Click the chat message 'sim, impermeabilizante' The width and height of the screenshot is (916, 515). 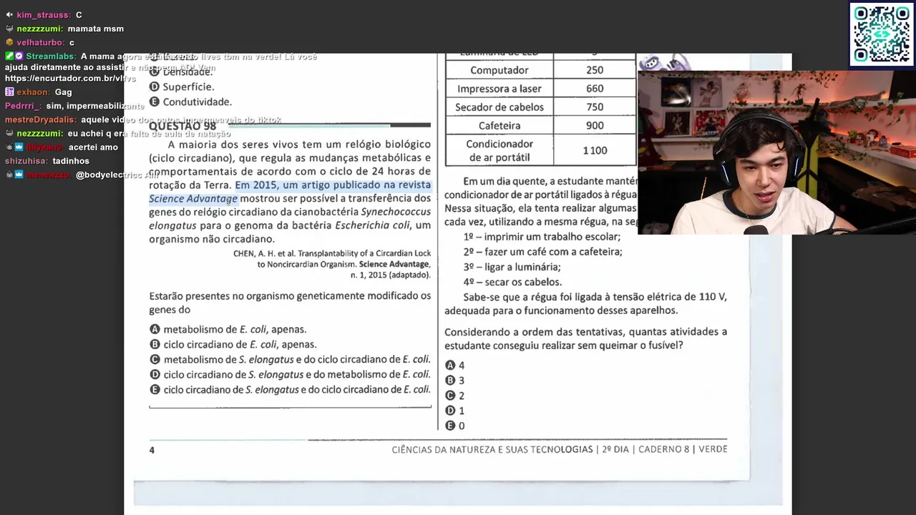(x=95, y=106)
